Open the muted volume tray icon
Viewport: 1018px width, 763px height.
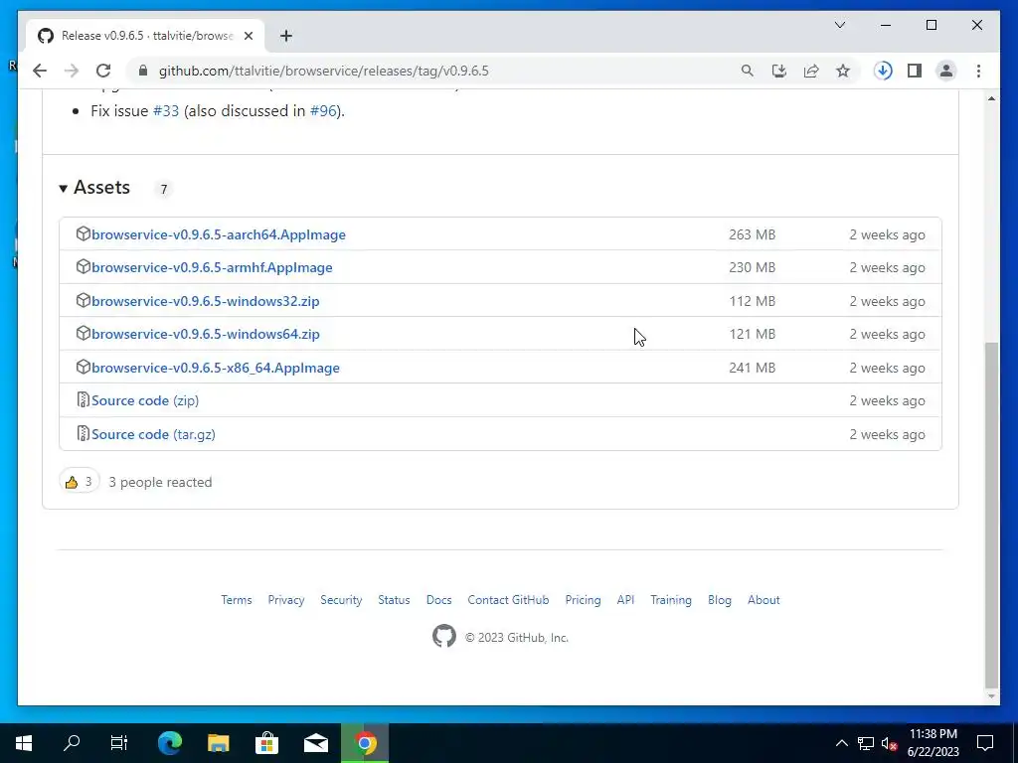pyautogui.click(x=890, y=743)
